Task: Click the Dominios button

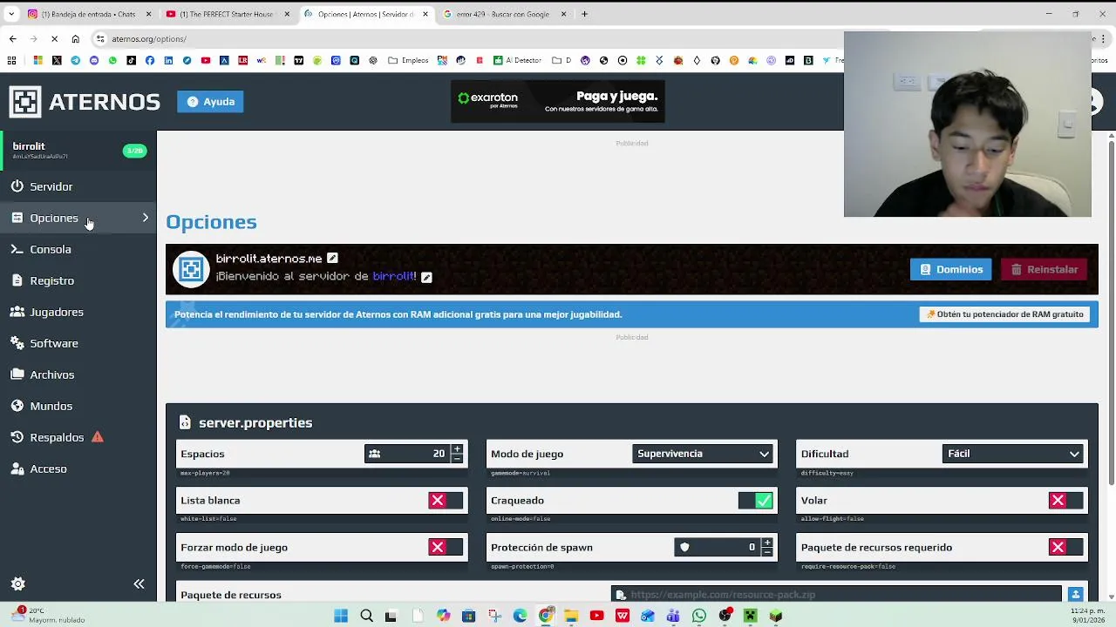Action: pyautogui.click(x=950, y=270)
